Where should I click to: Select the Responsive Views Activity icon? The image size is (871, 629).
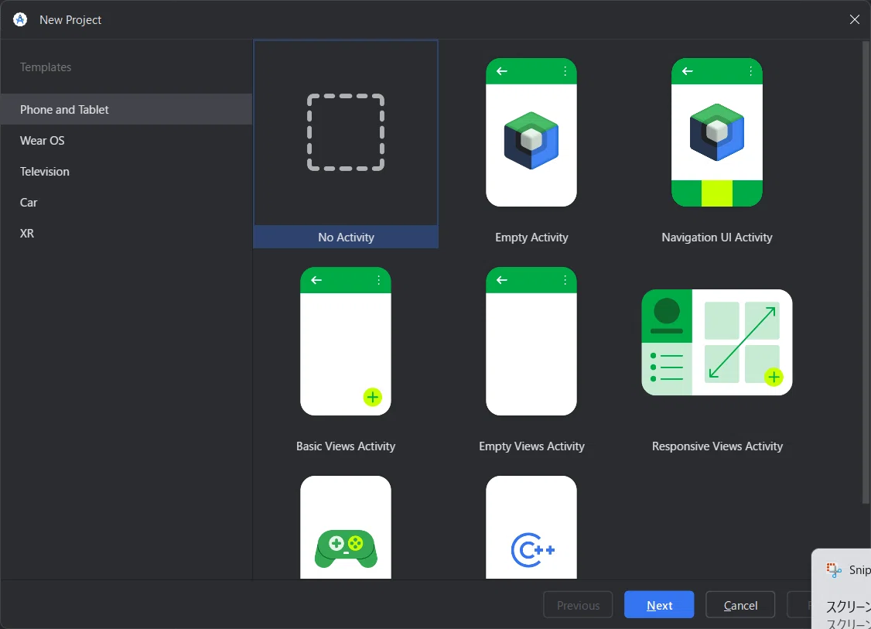(x=716, y=342)
